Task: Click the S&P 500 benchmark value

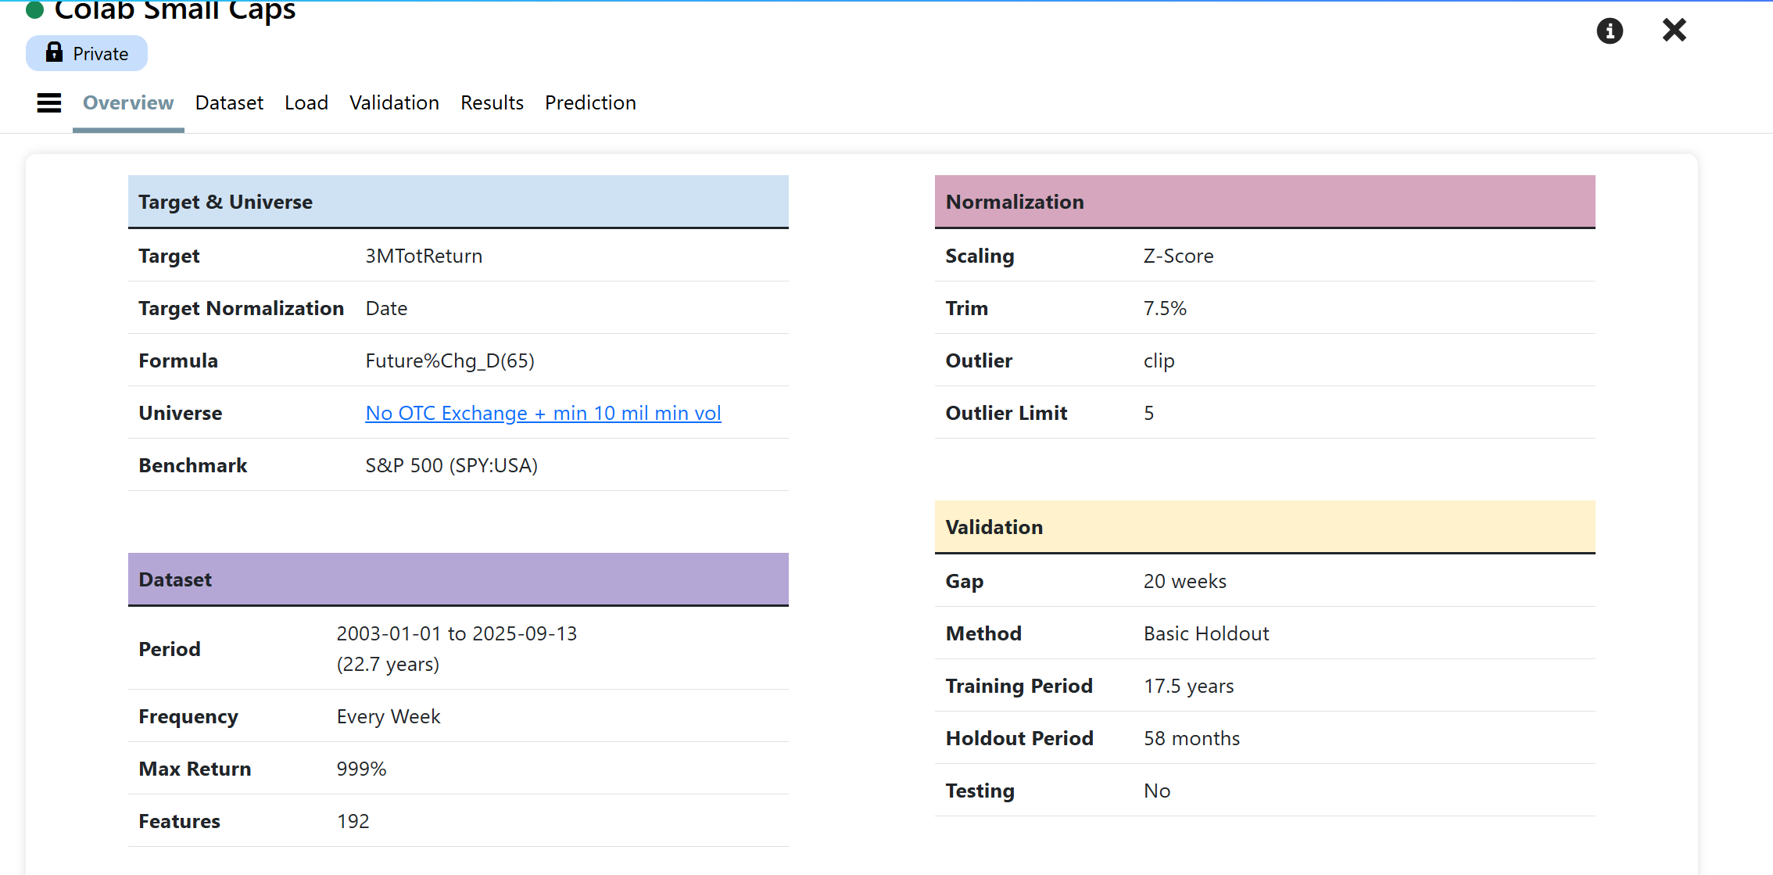Action: click(451, 465)
